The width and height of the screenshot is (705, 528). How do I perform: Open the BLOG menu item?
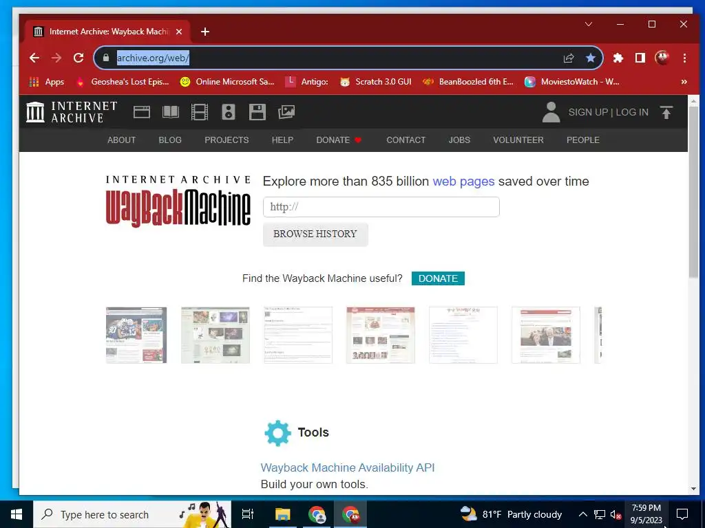tap(170, 140)
